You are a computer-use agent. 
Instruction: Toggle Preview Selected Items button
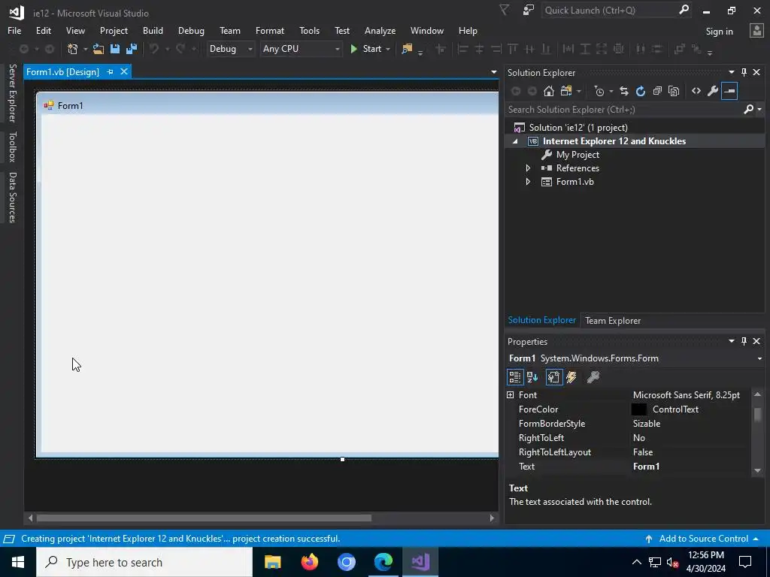click(x=729, y=91)
